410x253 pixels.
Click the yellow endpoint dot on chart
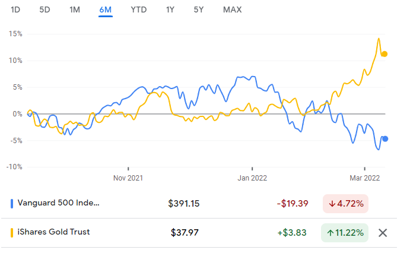tap(384, 54)
